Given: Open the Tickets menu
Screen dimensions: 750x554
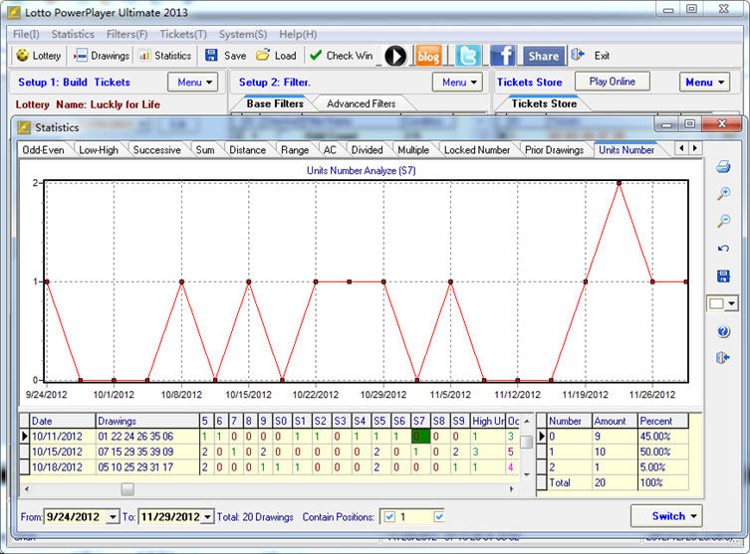Looking at the screenshot, I should 183,35.
